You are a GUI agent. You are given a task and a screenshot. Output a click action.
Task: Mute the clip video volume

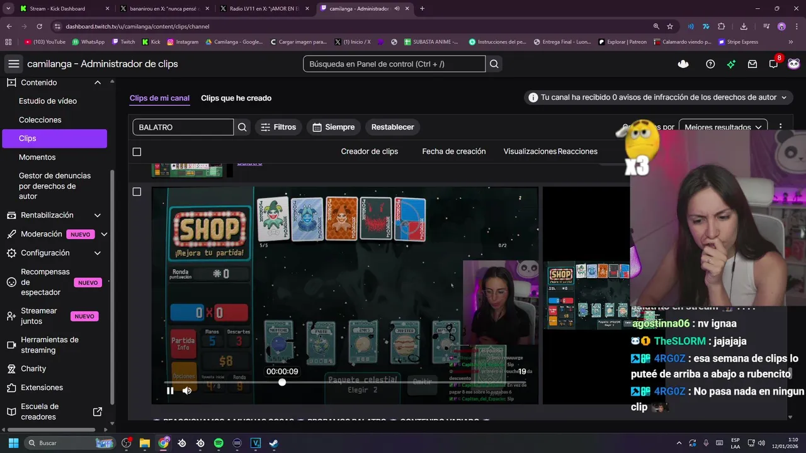187,391
